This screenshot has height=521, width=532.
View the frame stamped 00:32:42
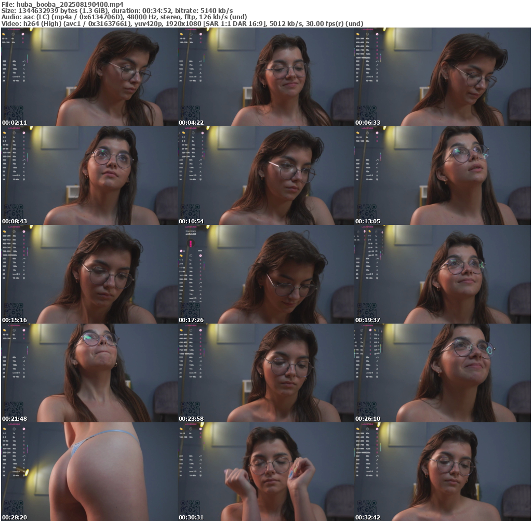click(x=443, y=472)
